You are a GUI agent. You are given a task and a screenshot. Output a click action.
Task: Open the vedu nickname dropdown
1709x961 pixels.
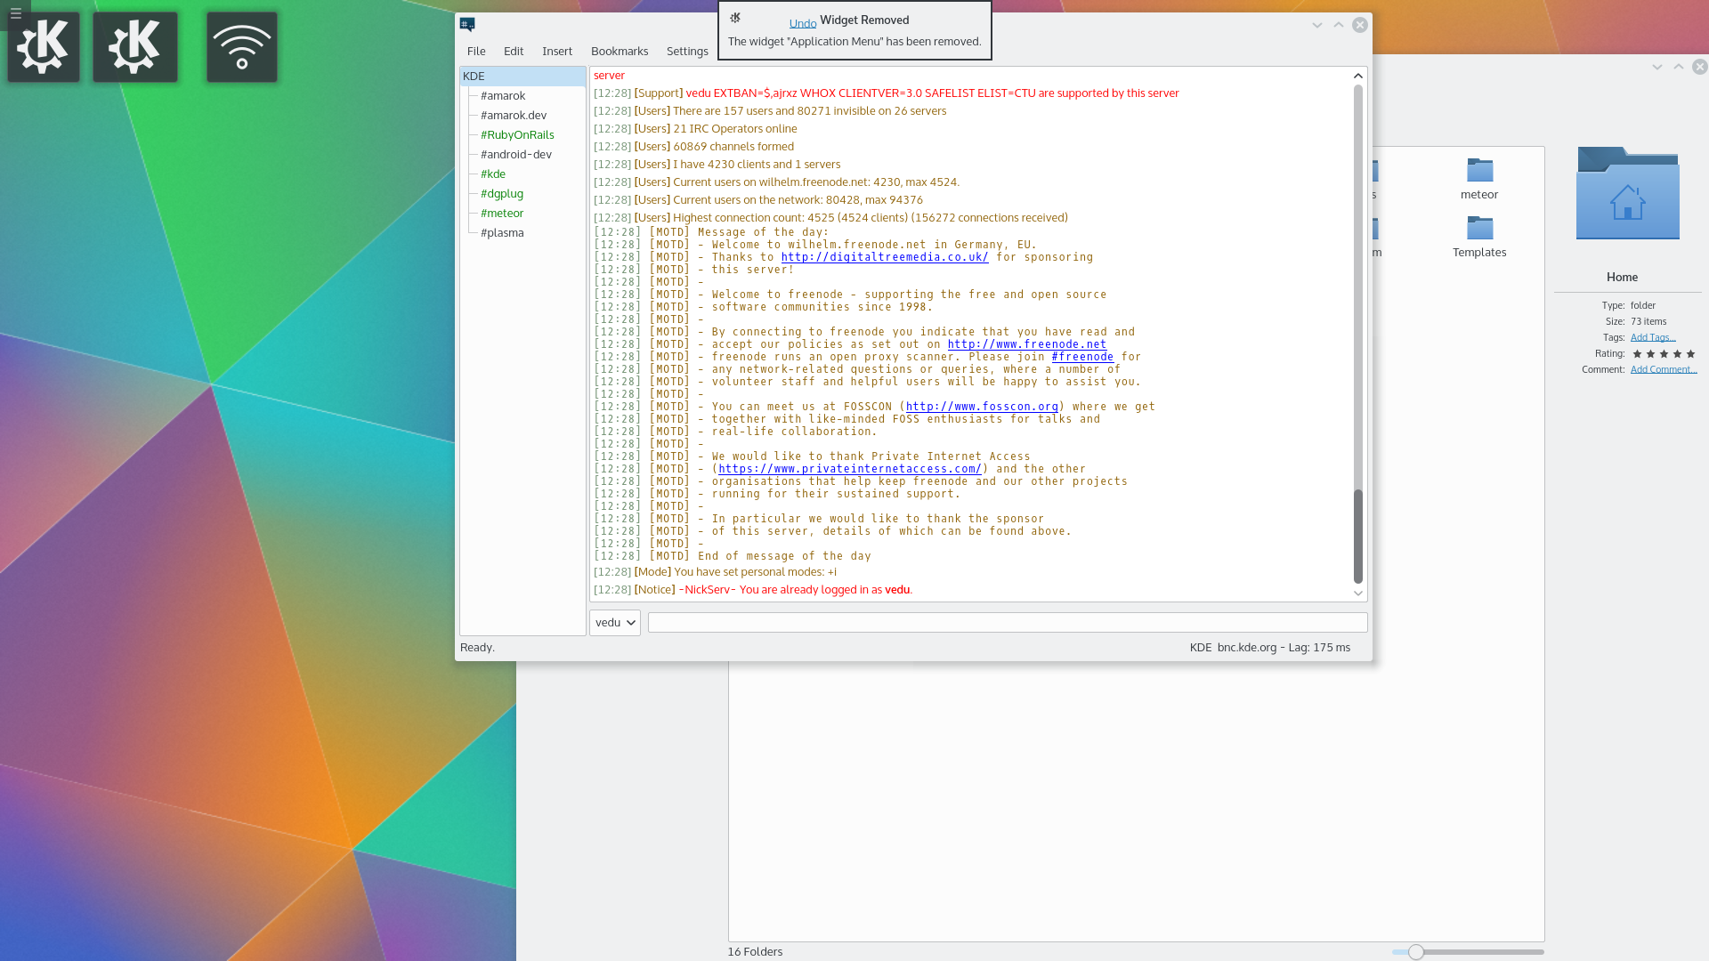pyautogui.click(x=615, y=623)
